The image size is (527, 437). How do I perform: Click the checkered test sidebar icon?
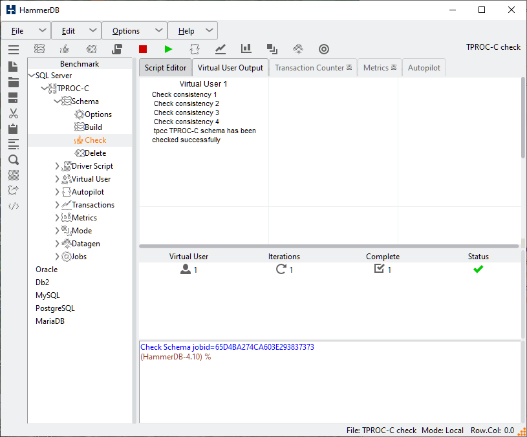pyautogui.click(x=14, y=175)
